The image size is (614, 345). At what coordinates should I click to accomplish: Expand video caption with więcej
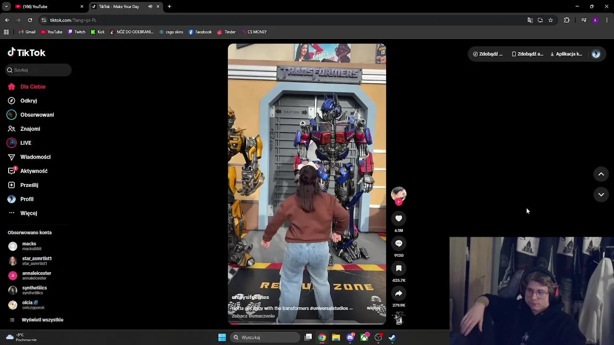click(373, 308)
